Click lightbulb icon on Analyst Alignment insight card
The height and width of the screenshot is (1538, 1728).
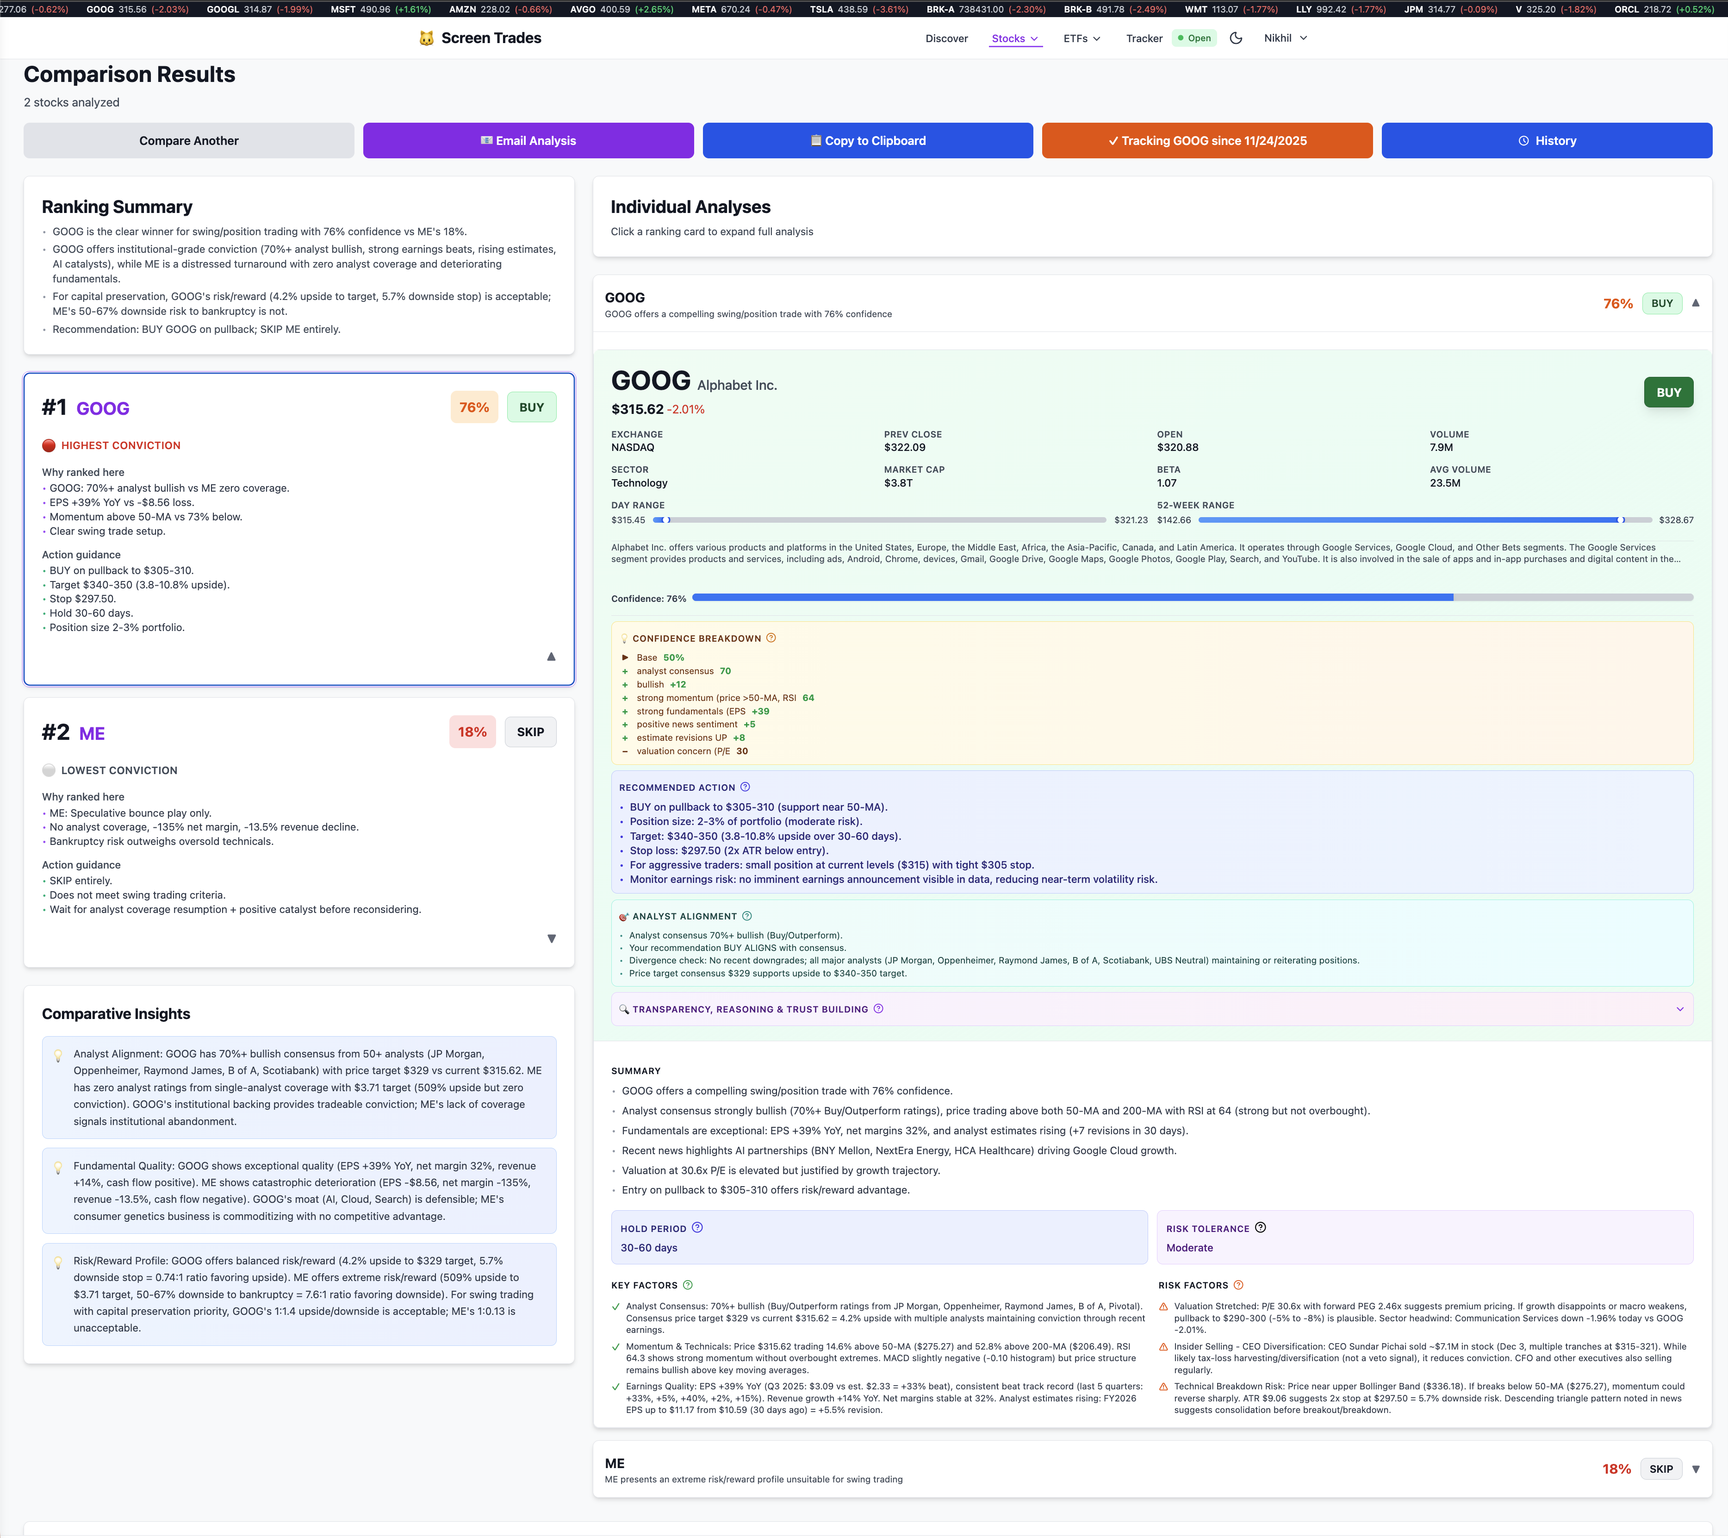[x=58, y=1055]
